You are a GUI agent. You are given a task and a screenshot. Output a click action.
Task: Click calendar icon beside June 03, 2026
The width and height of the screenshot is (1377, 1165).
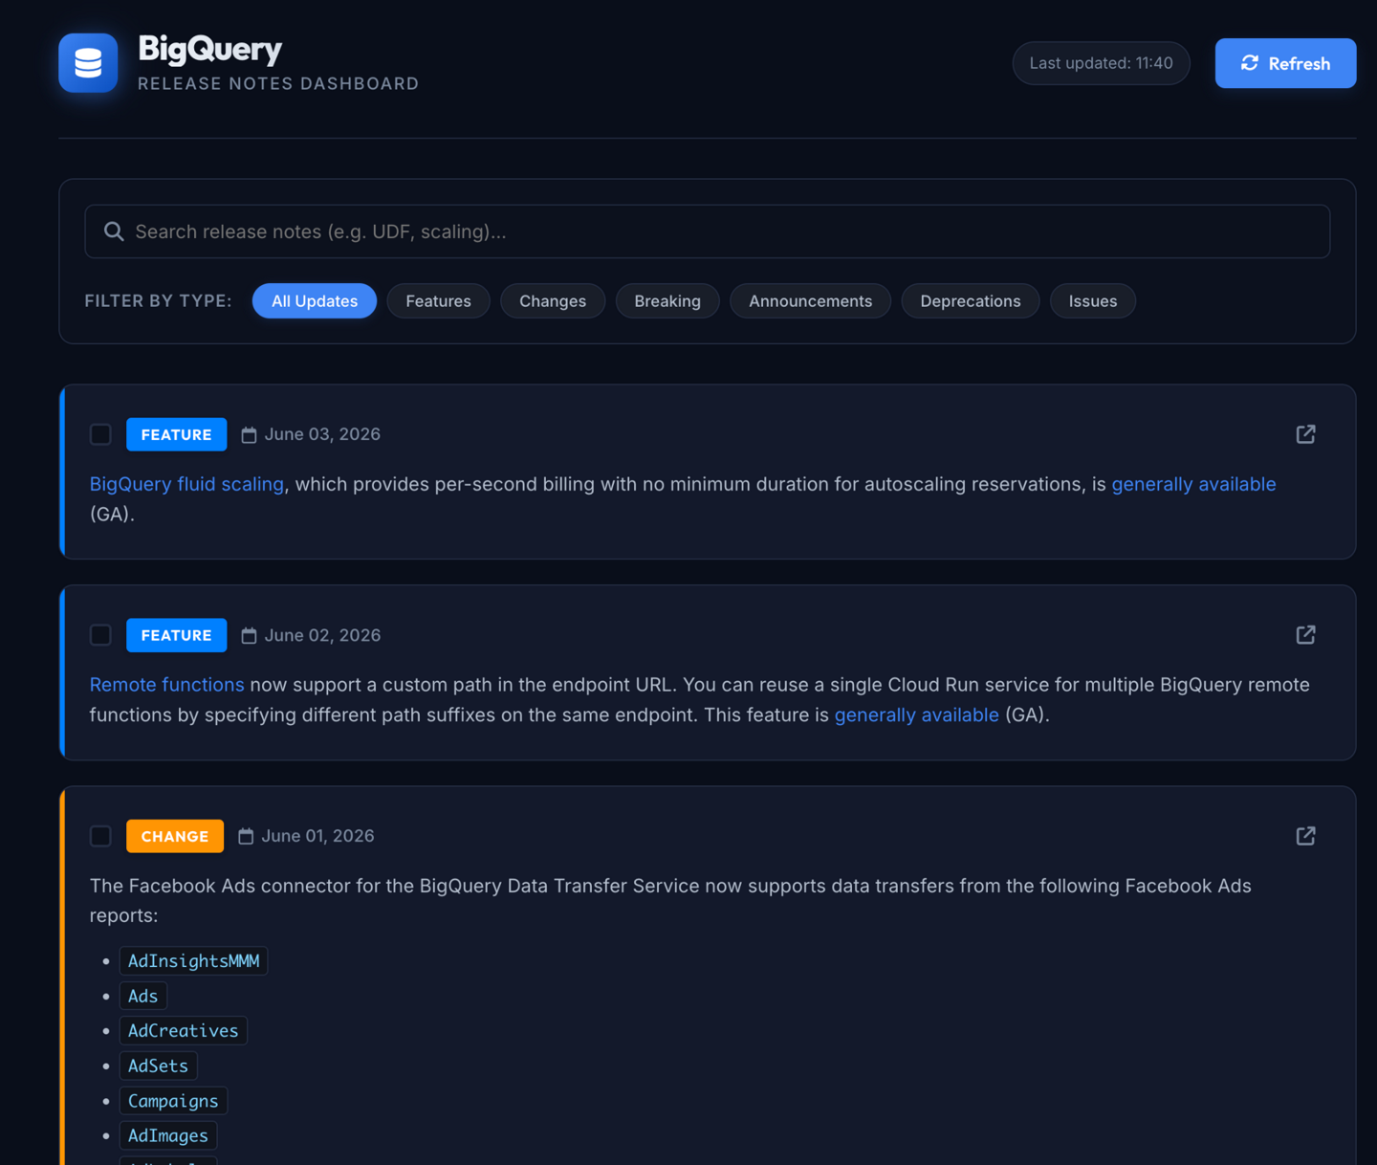(x=249, y=435)
